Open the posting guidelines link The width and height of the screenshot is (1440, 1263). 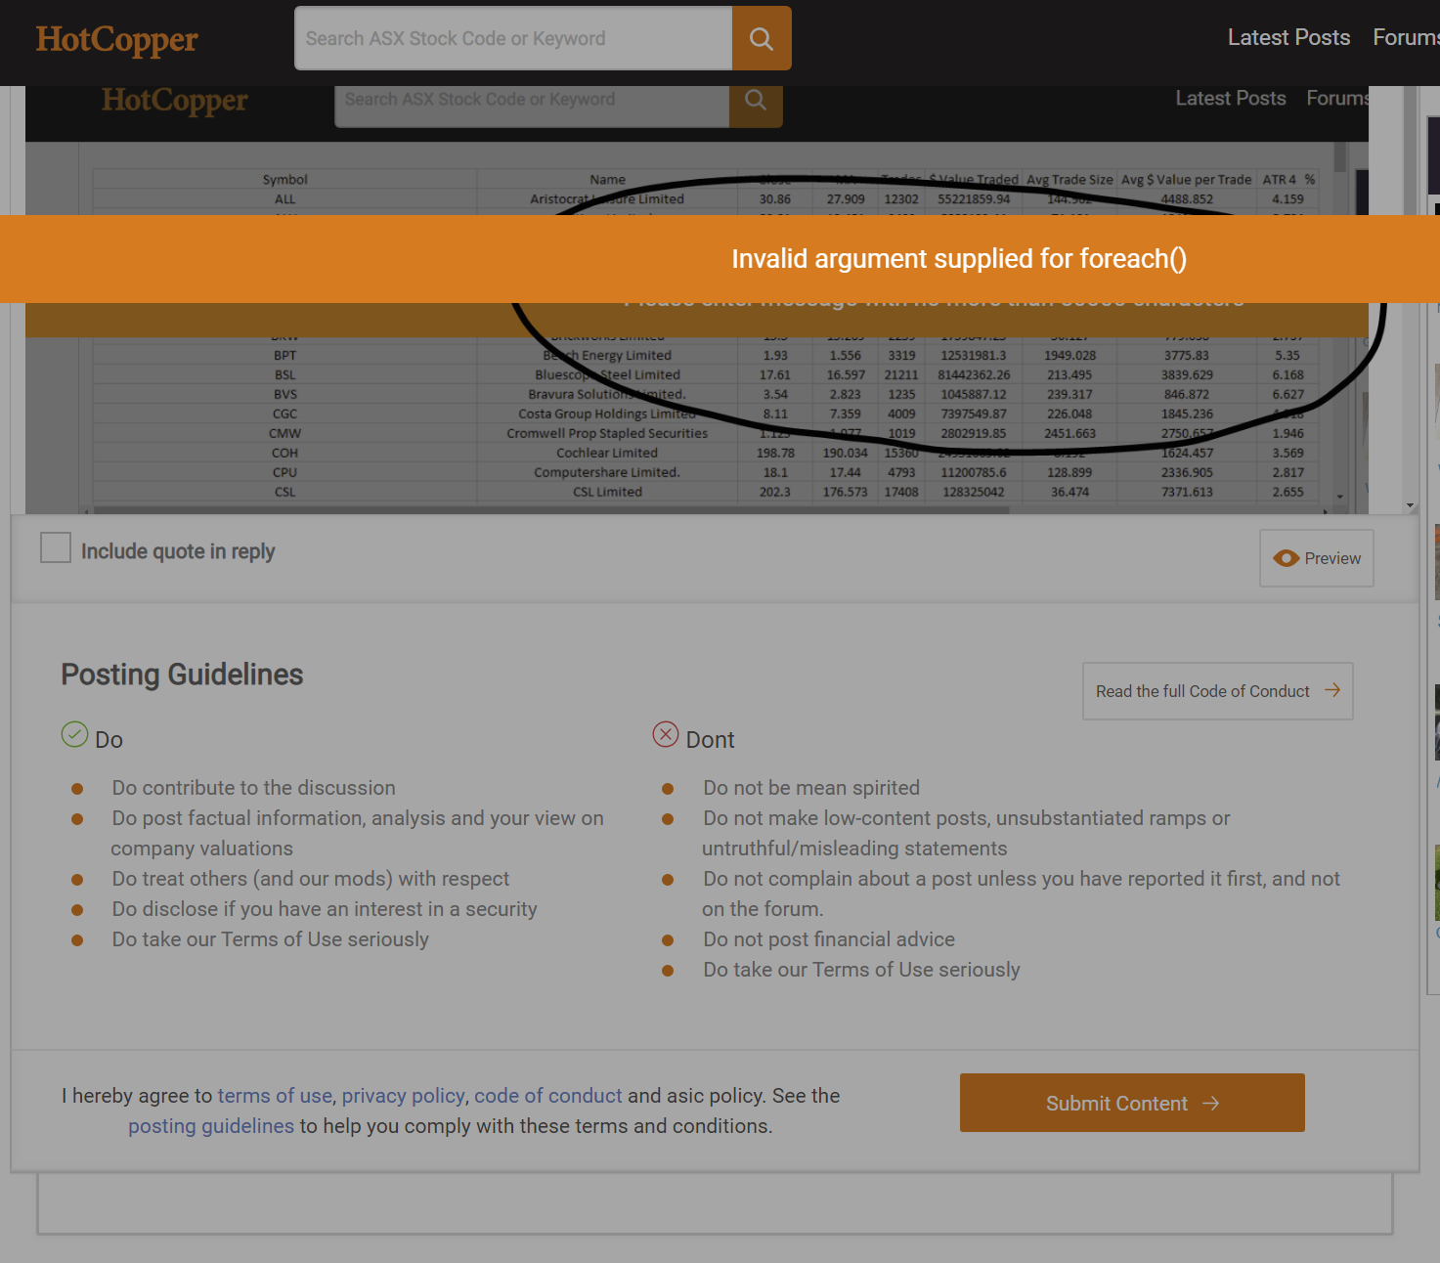click(211, 1126)
